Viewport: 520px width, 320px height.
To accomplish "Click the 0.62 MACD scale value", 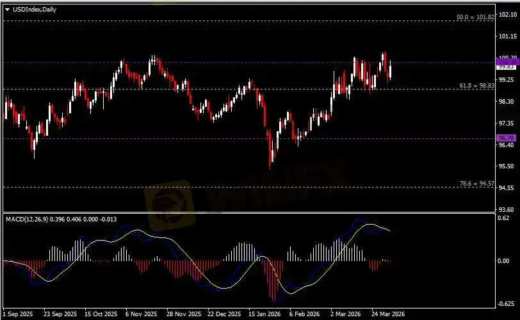I will coord(503,218).
